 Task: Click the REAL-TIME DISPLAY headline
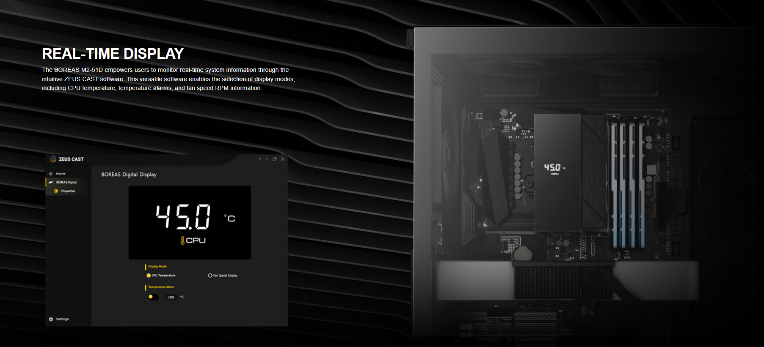(x=113, y=54)
